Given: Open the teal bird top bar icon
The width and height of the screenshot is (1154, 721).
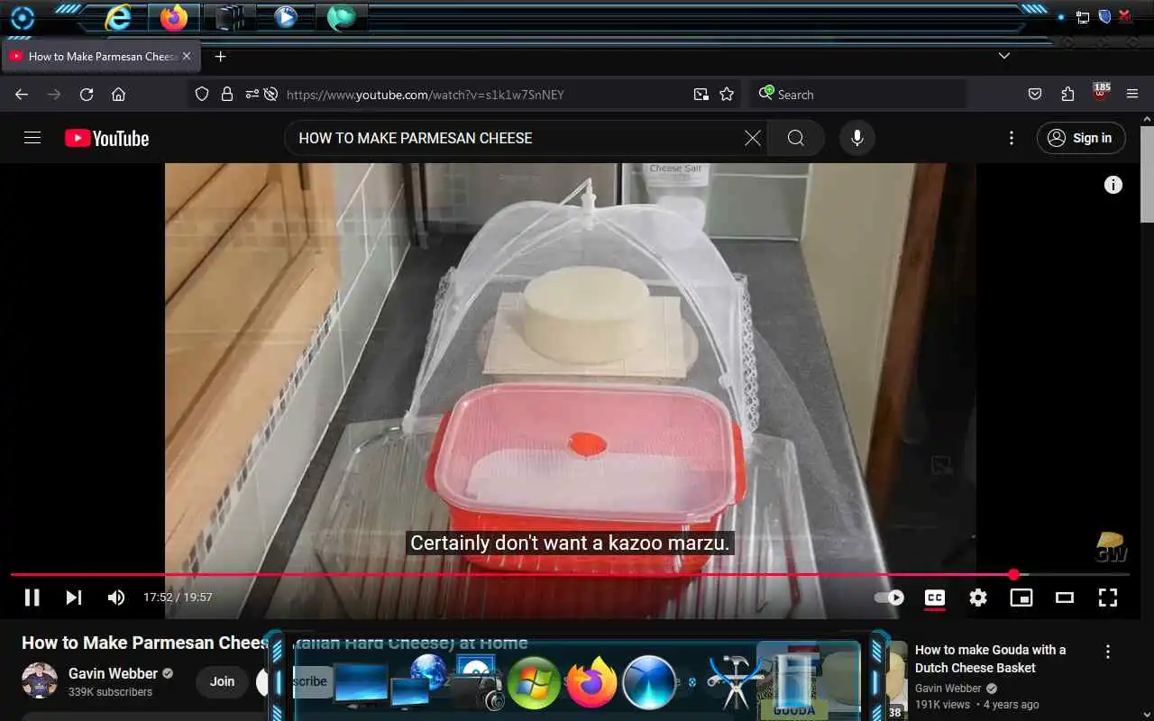Looking at the screenshot, I should (342, 17).
